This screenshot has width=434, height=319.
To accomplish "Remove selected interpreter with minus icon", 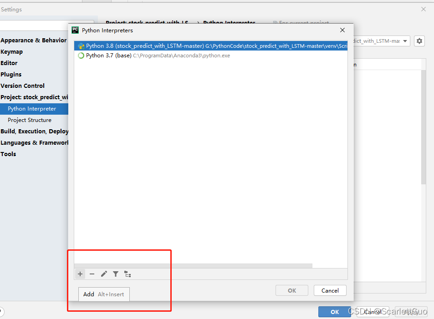I will pyautogui.click(x=92, y=274).
